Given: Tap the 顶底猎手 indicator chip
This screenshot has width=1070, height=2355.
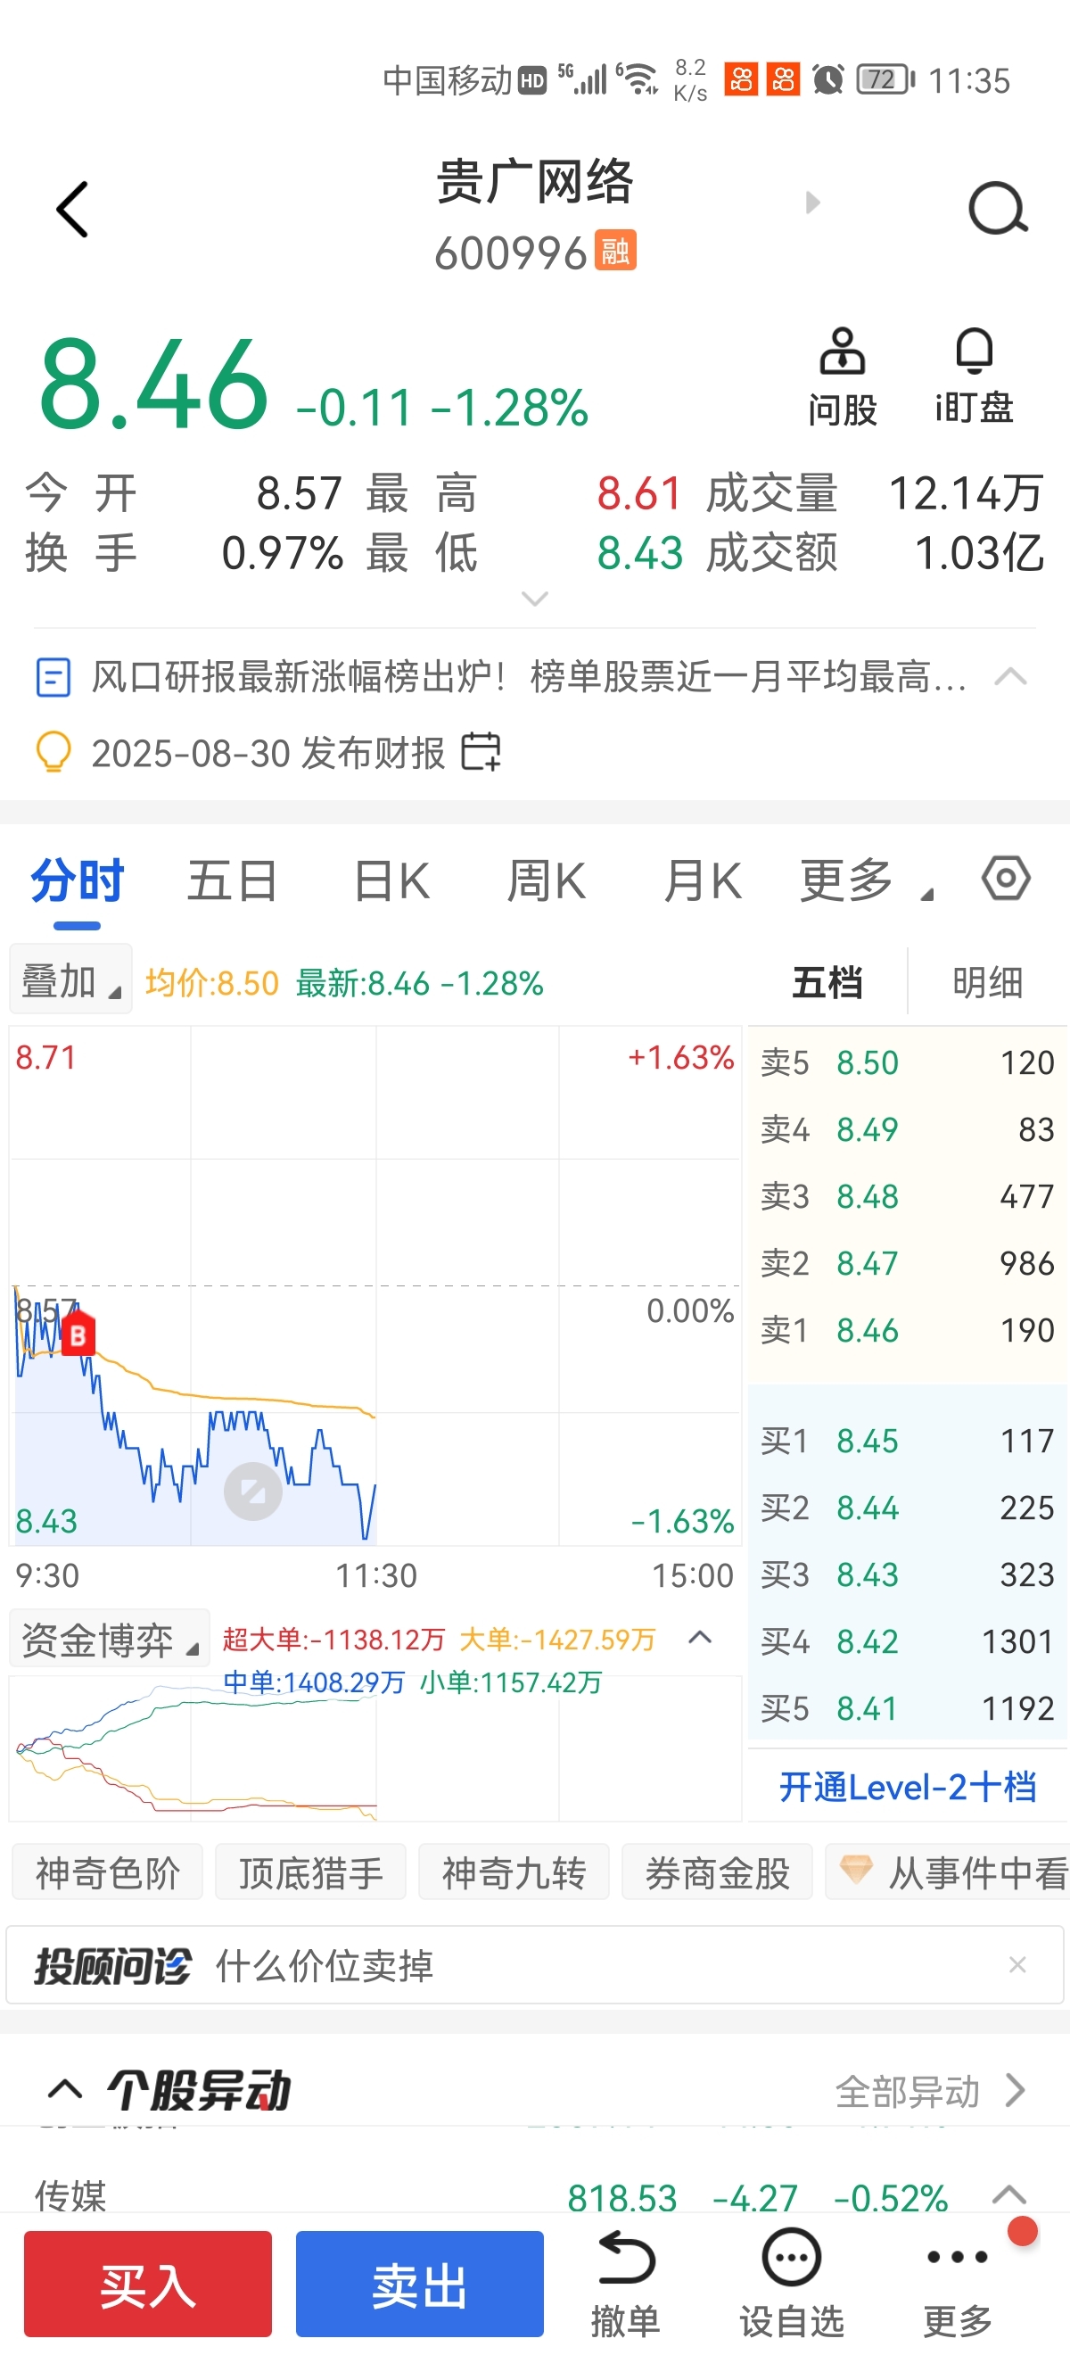Looking at the screenshot, I should pyautogui.click(x=310, y=1872).
